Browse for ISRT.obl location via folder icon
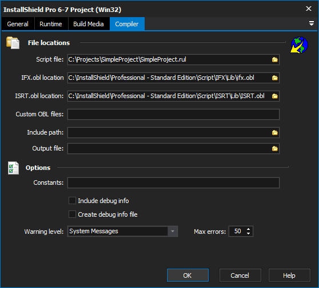The height and width of the screenshot is (288, 319). [275, 96]
